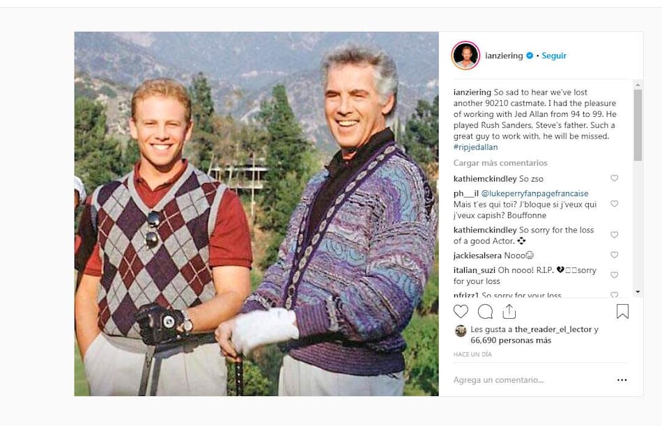Like the post with the heart icon
The height and width of the screenshot is (426, 662).
pyautogui.click(x=461, y=312)
